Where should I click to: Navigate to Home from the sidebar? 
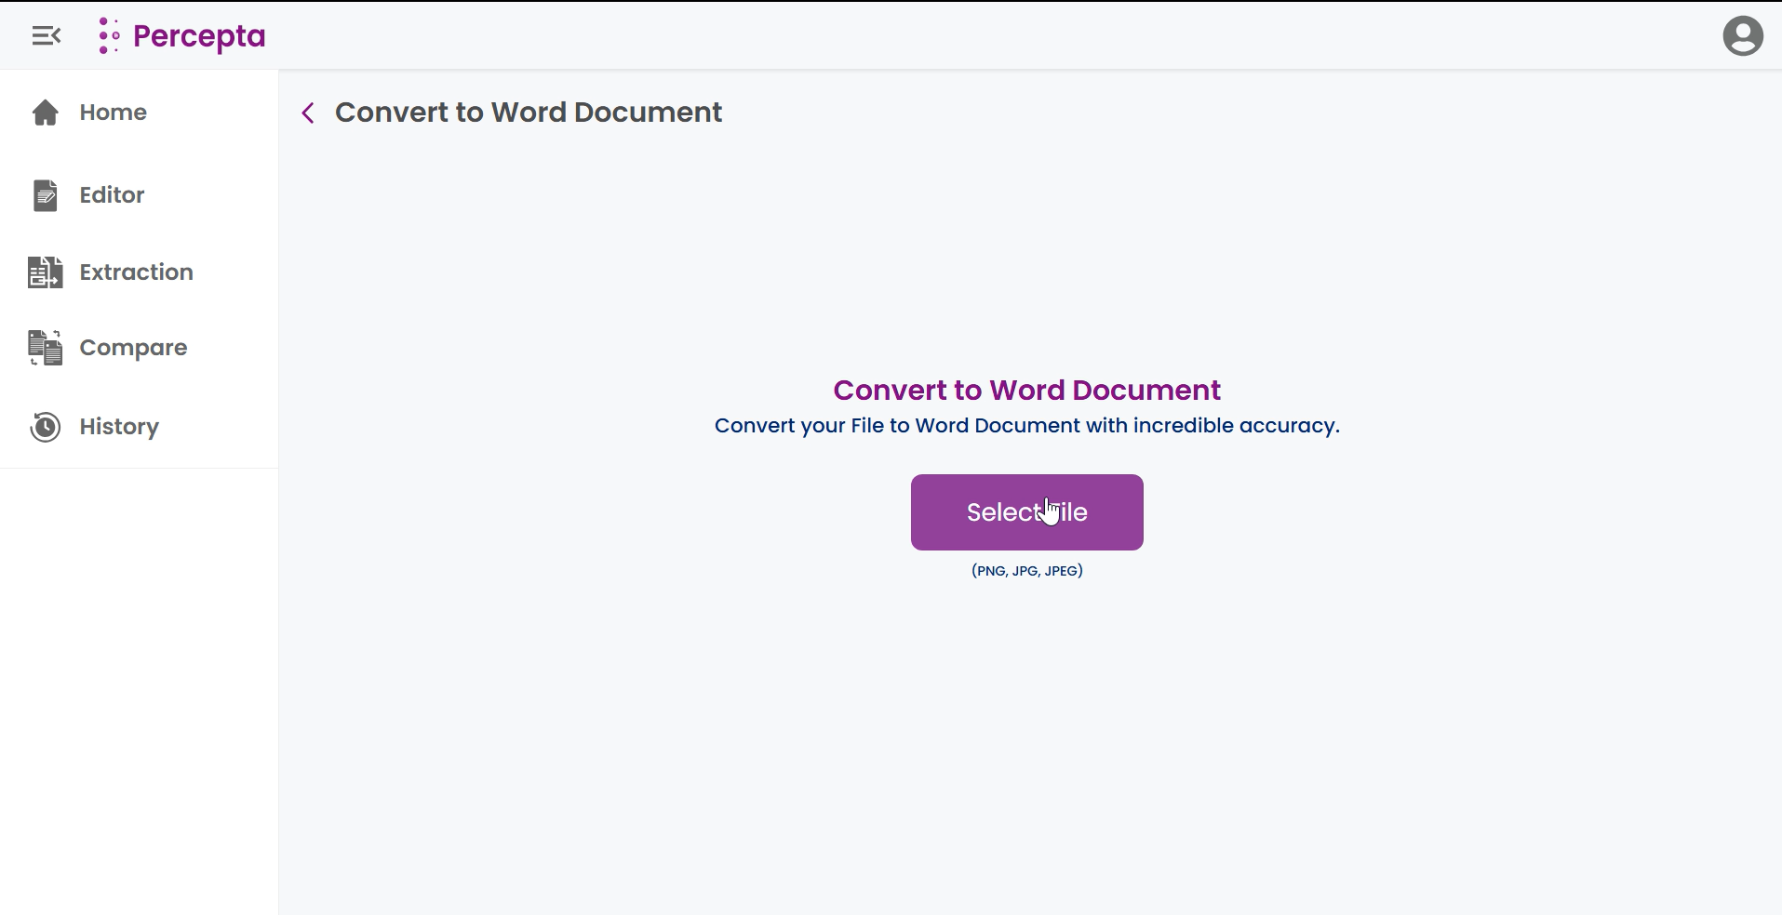[x=112, y=112]
